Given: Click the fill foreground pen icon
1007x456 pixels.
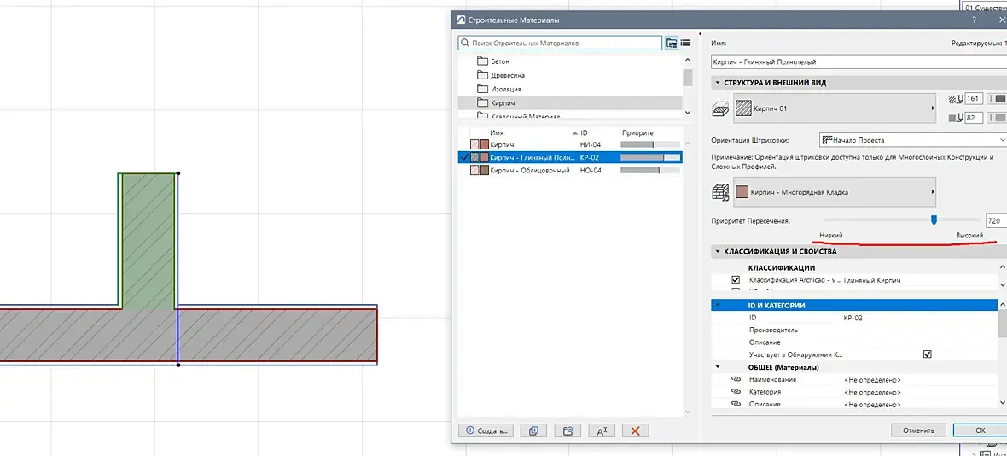Looking at the screenshot, I should [954, 99].
